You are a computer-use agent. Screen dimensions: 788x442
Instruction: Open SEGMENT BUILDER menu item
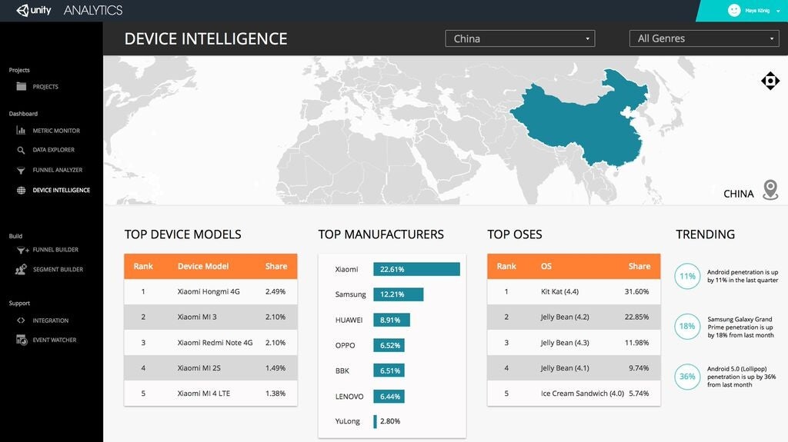(58, 270)
